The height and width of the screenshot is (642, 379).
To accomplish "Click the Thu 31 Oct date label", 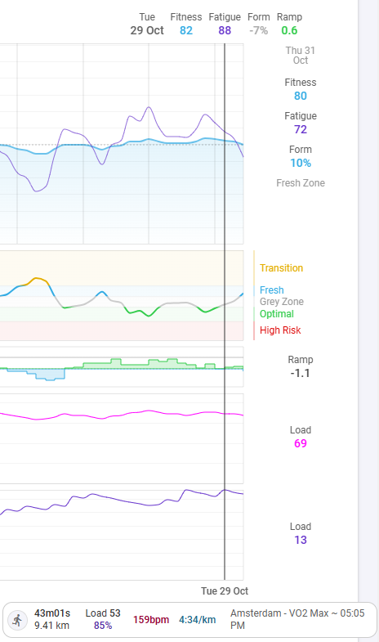I will click(x=301, y=56).
